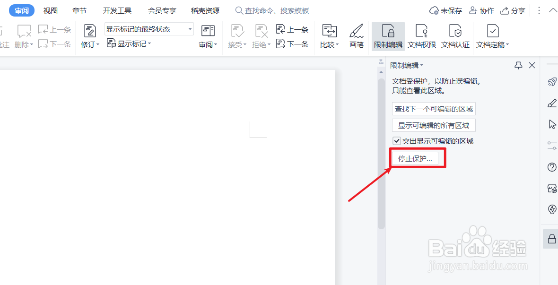Image resolution: width=558 pixels, height=285 pixels.
Task: Uncheck 突出显示可编辑的区域 checkbox
Action: tap(396, 141)
